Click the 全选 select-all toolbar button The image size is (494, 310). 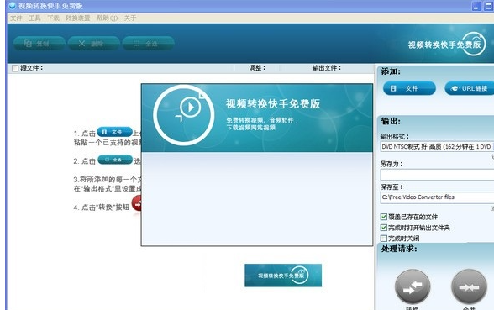pyautogui.click(x=148, y=44)
